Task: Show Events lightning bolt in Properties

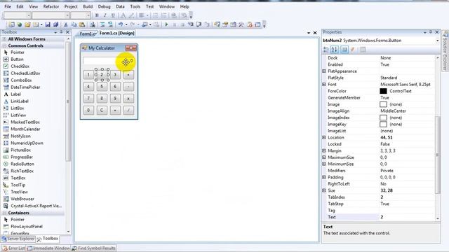Action: click(x=353, y=50)
